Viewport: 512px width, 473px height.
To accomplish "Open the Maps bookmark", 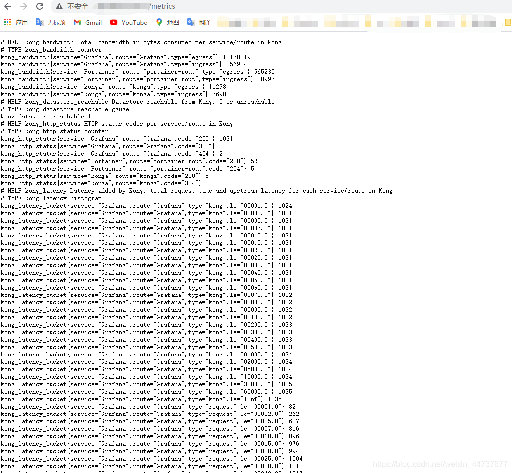I will pos(168,22).
